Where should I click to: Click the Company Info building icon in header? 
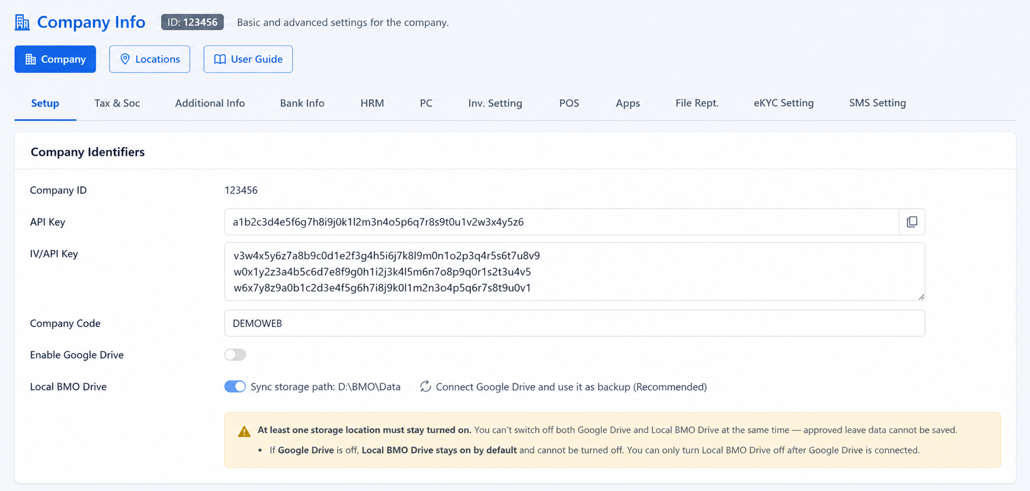coord(22,22)
